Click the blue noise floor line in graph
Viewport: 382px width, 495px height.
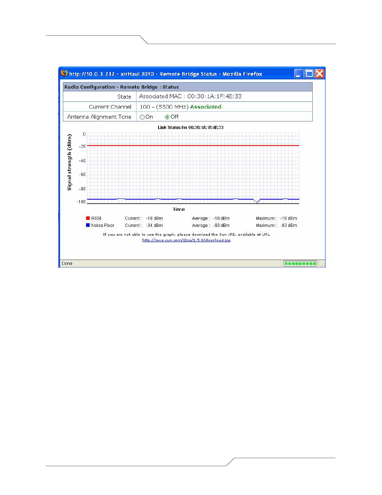(193, 199)
